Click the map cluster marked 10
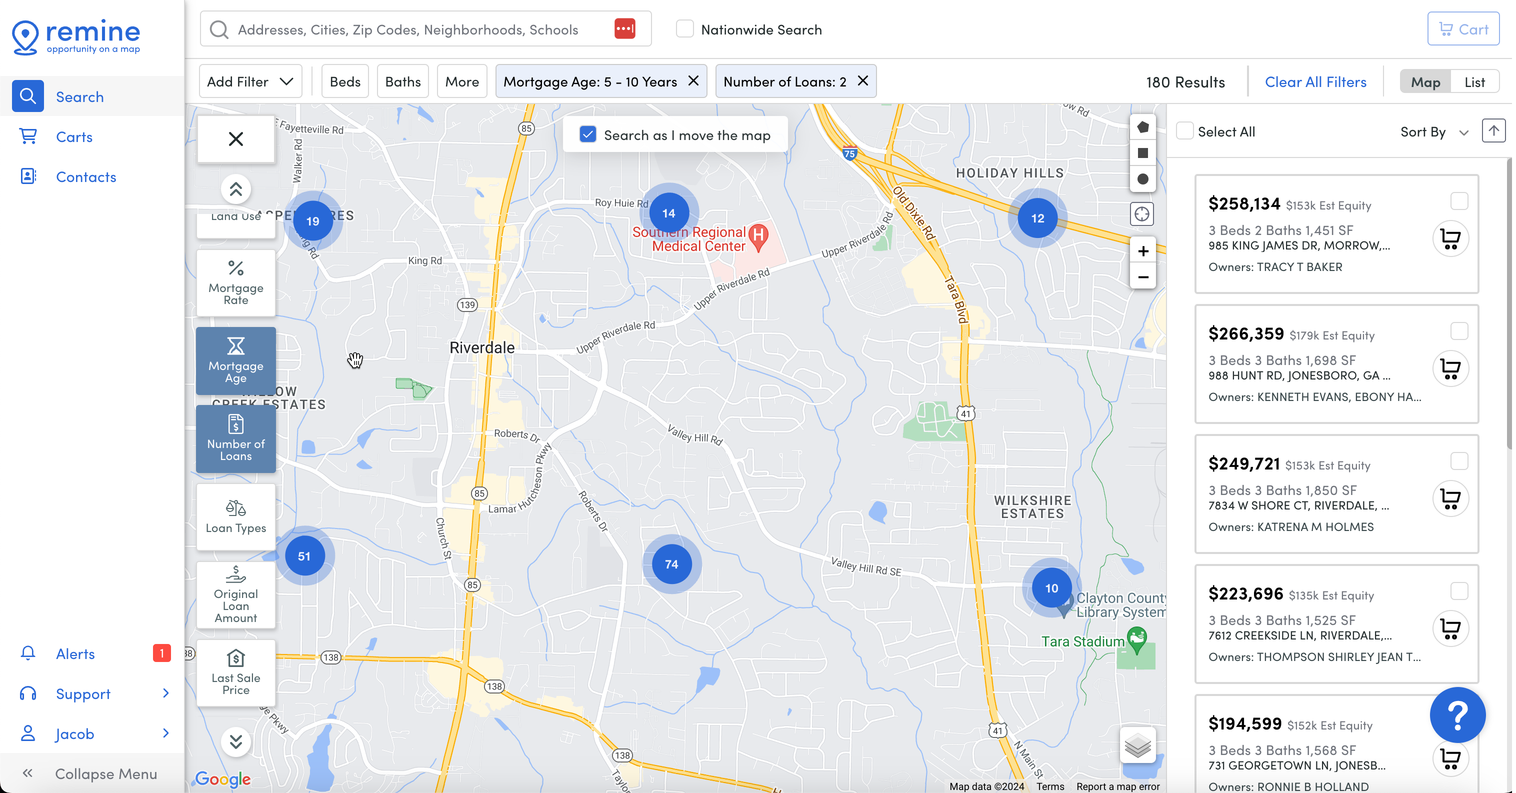Viewport: 1516px width, 793px height. pyautogui.click(x=1051, y=588)
